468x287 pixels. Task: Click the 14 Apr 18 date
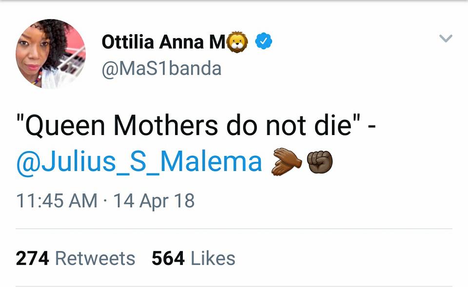154,201
